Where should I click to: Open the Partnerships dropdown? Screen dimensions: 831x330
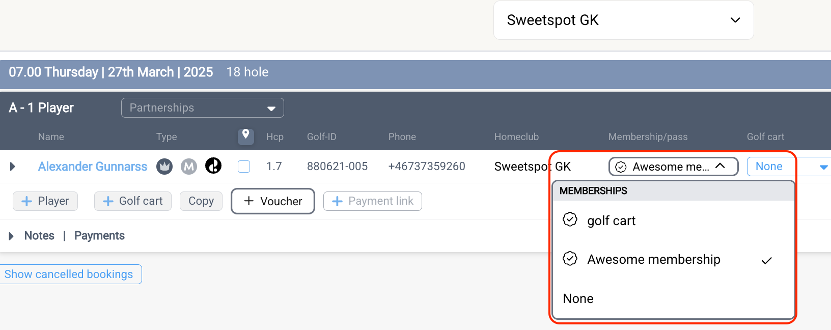point(202,108)
